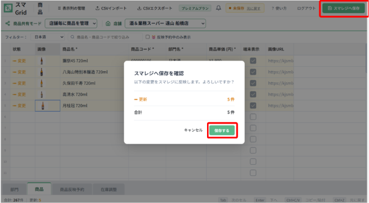Click bottle image of 八海山特別本醸造 720ml

42,72
